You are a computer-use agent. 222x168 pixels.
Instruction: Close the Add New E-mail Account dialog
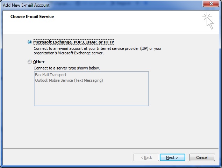[210, 5]
